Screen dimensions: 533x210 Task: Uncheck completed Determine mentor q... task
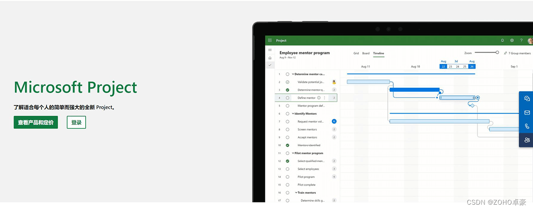click(287, 90)
